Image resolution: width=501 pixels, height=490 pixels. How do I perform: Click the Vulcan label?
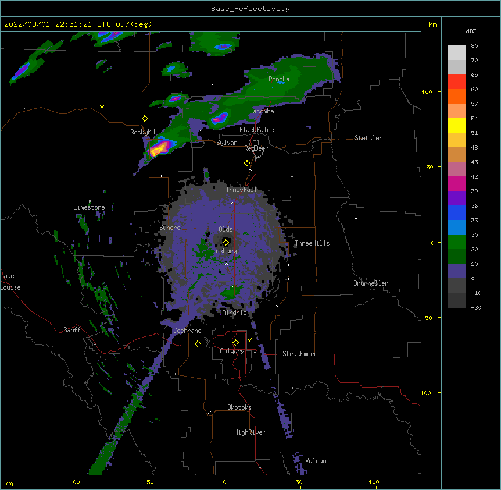(x=316, y=461)
